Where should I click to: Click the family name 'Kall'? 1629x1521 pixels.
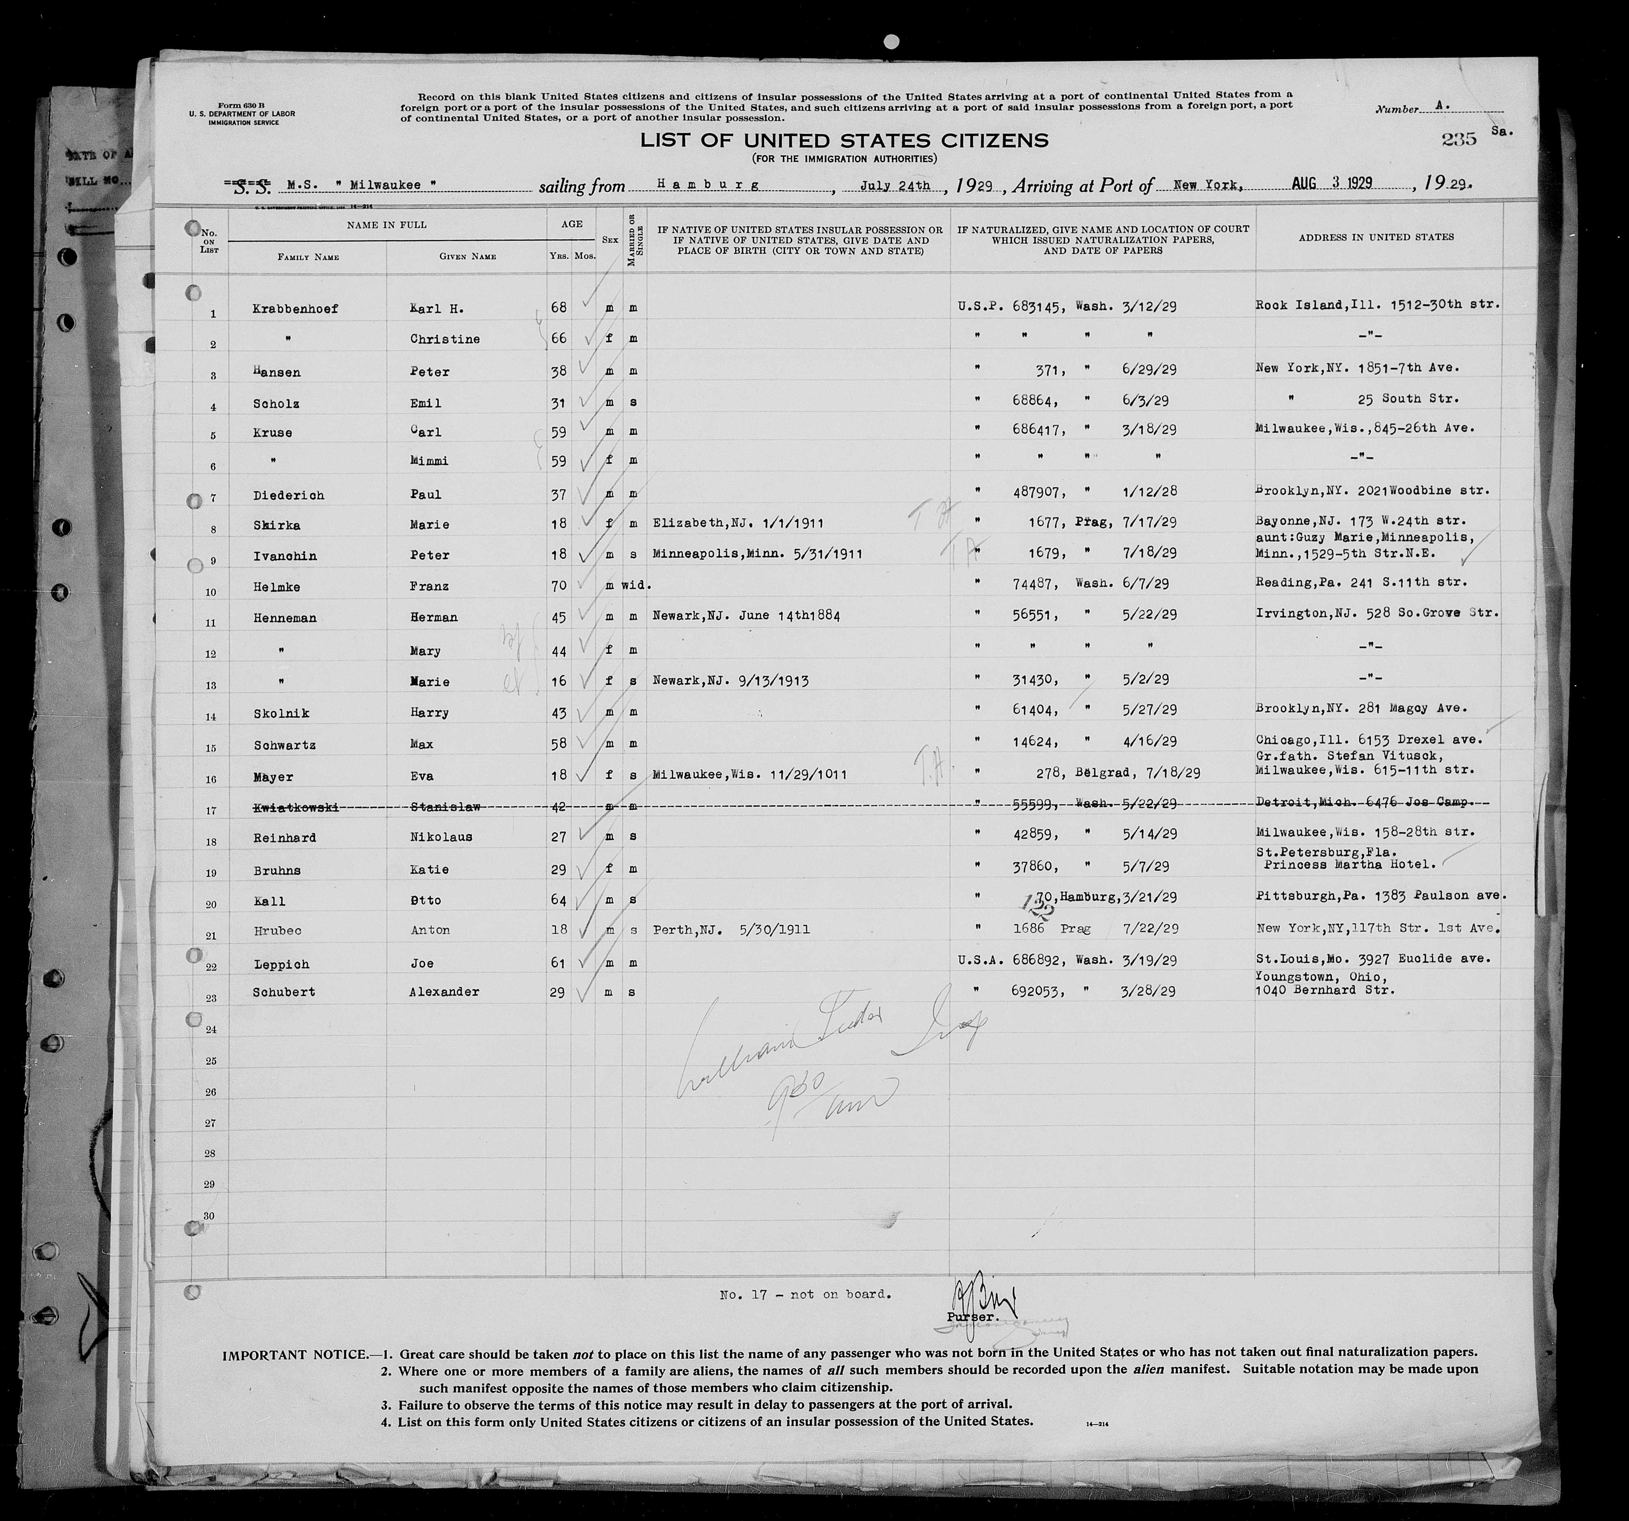pos(270,901)
